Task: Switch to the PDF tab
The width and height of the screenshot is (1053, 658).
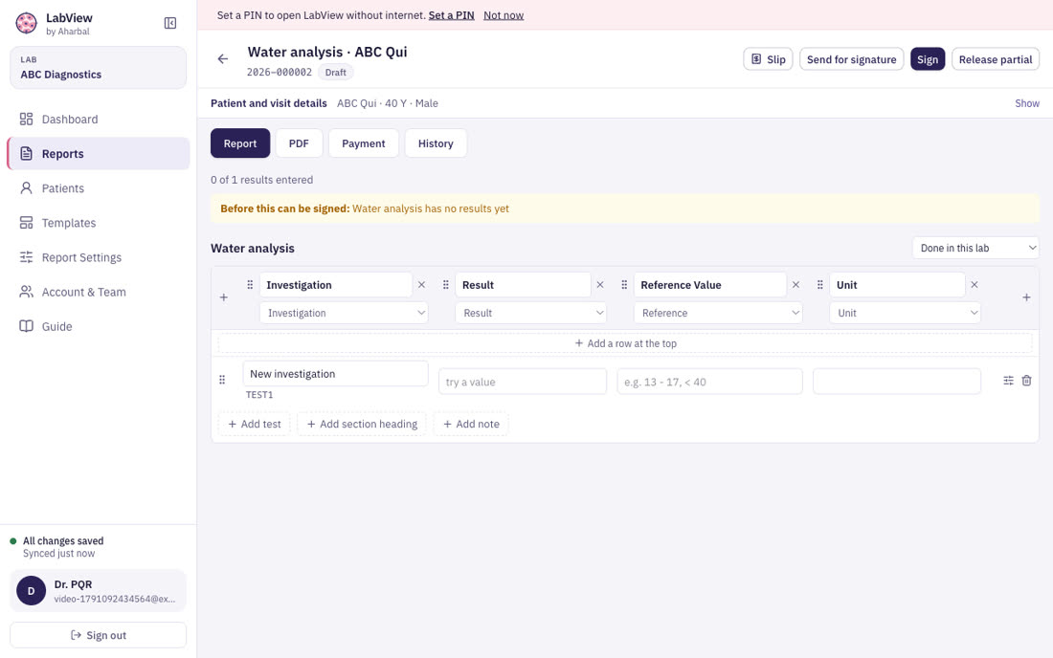Action: point(299,143)
